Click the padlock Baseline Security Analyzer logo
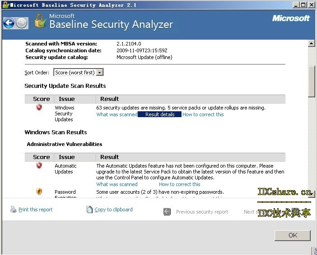The height and width of the screenshot is (255, 317). coord(40,21)
